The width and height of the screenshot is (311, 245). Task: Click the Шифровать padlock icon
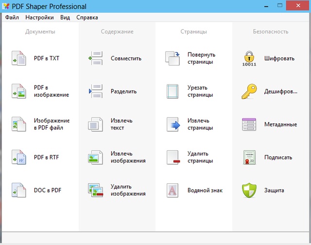point(249,58)
